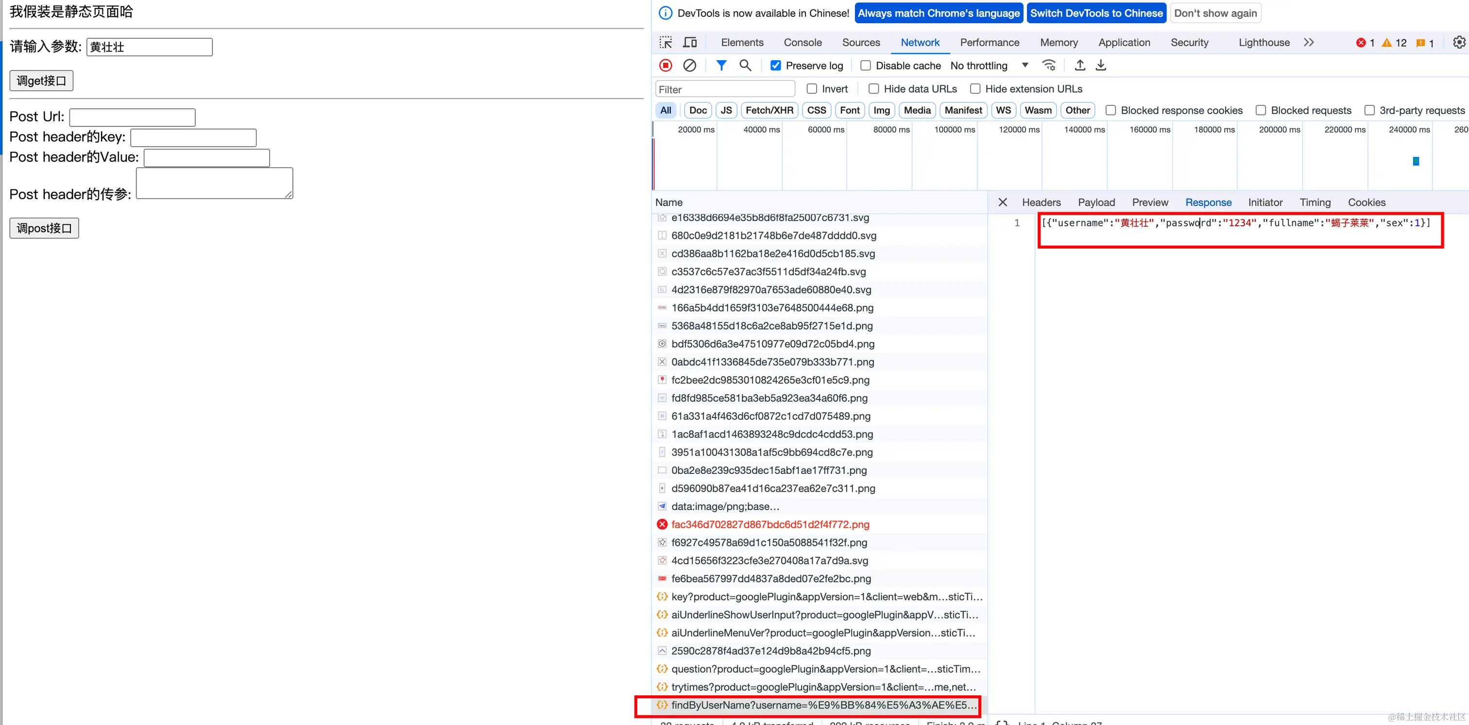
Task: Uncheck Preserve log checkbox
Action: [776, 66]
